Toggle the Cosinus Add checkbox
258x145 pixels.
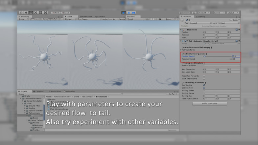click(x=204, y=88)
